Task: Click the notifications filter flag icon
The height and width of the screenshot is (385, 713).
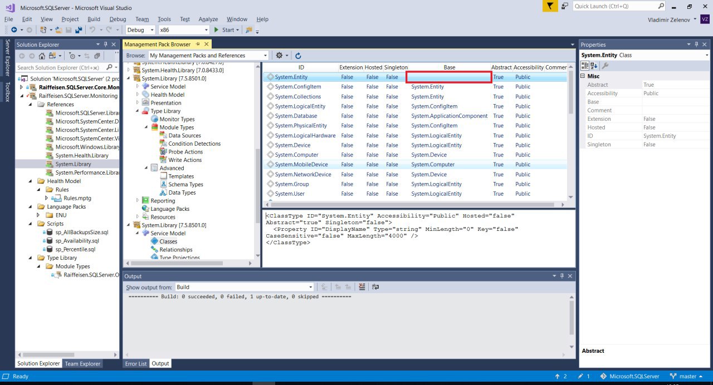Action: click(x=550, y=6)
